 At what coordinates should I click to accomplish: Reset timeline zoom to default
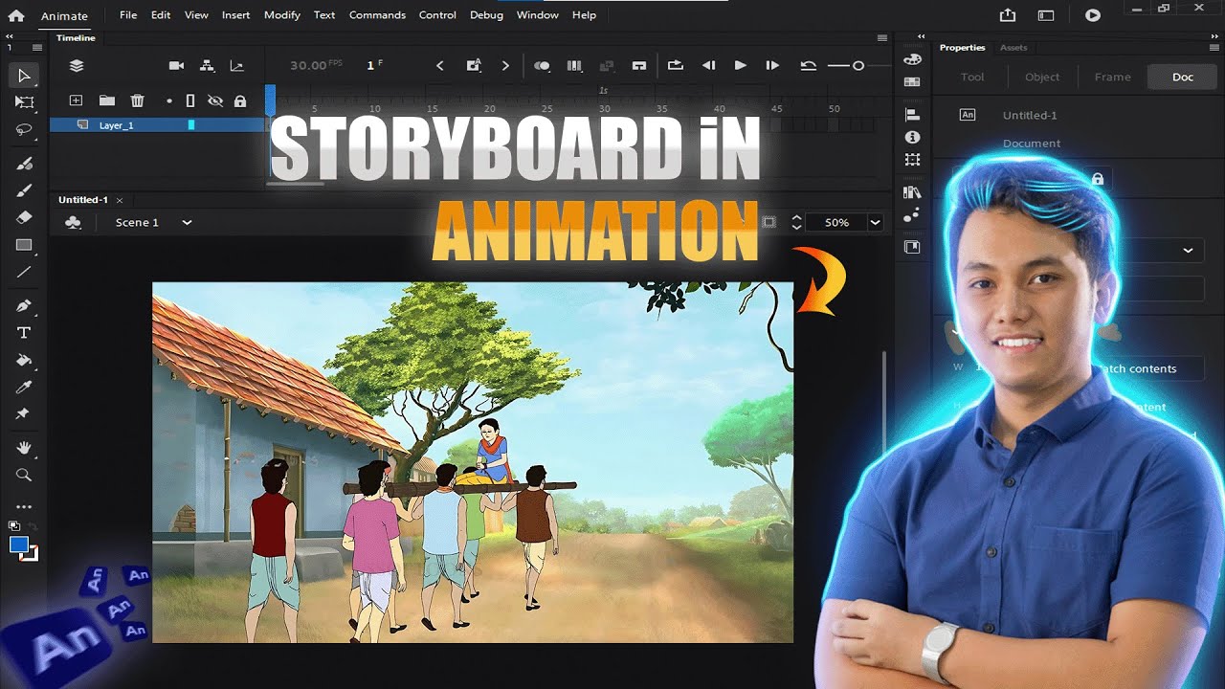click(x=808, y=66)
